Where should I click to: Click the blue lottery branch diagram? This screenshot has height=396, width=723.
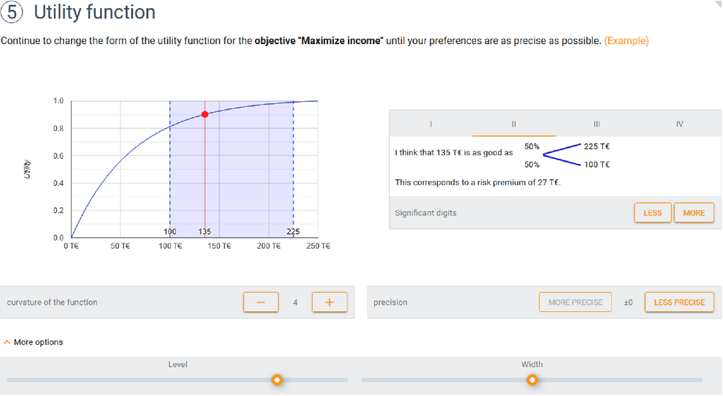[x=562, y=155]
